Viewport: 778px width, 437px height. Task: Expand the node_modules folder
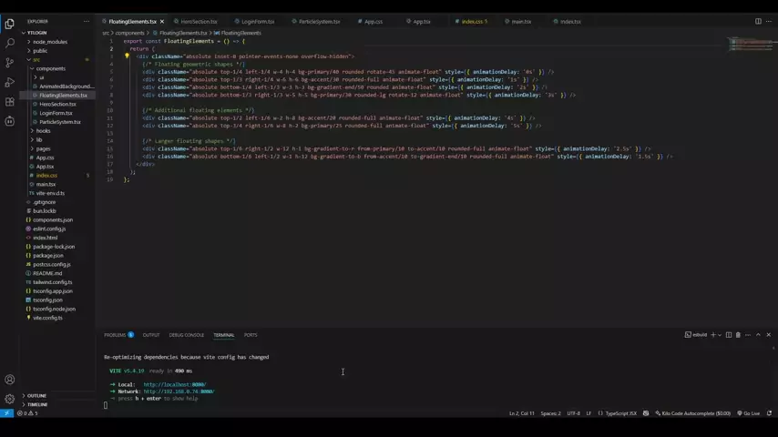click(49, 42)
